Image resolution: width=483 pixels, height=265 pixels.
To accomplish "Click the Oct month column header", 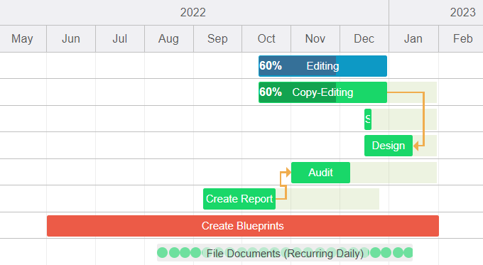I will 266,39.
